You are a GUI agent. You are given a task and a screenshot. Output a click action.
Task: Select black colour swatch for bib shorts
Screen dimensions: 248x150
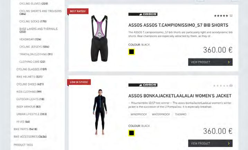tap(131, 52)
